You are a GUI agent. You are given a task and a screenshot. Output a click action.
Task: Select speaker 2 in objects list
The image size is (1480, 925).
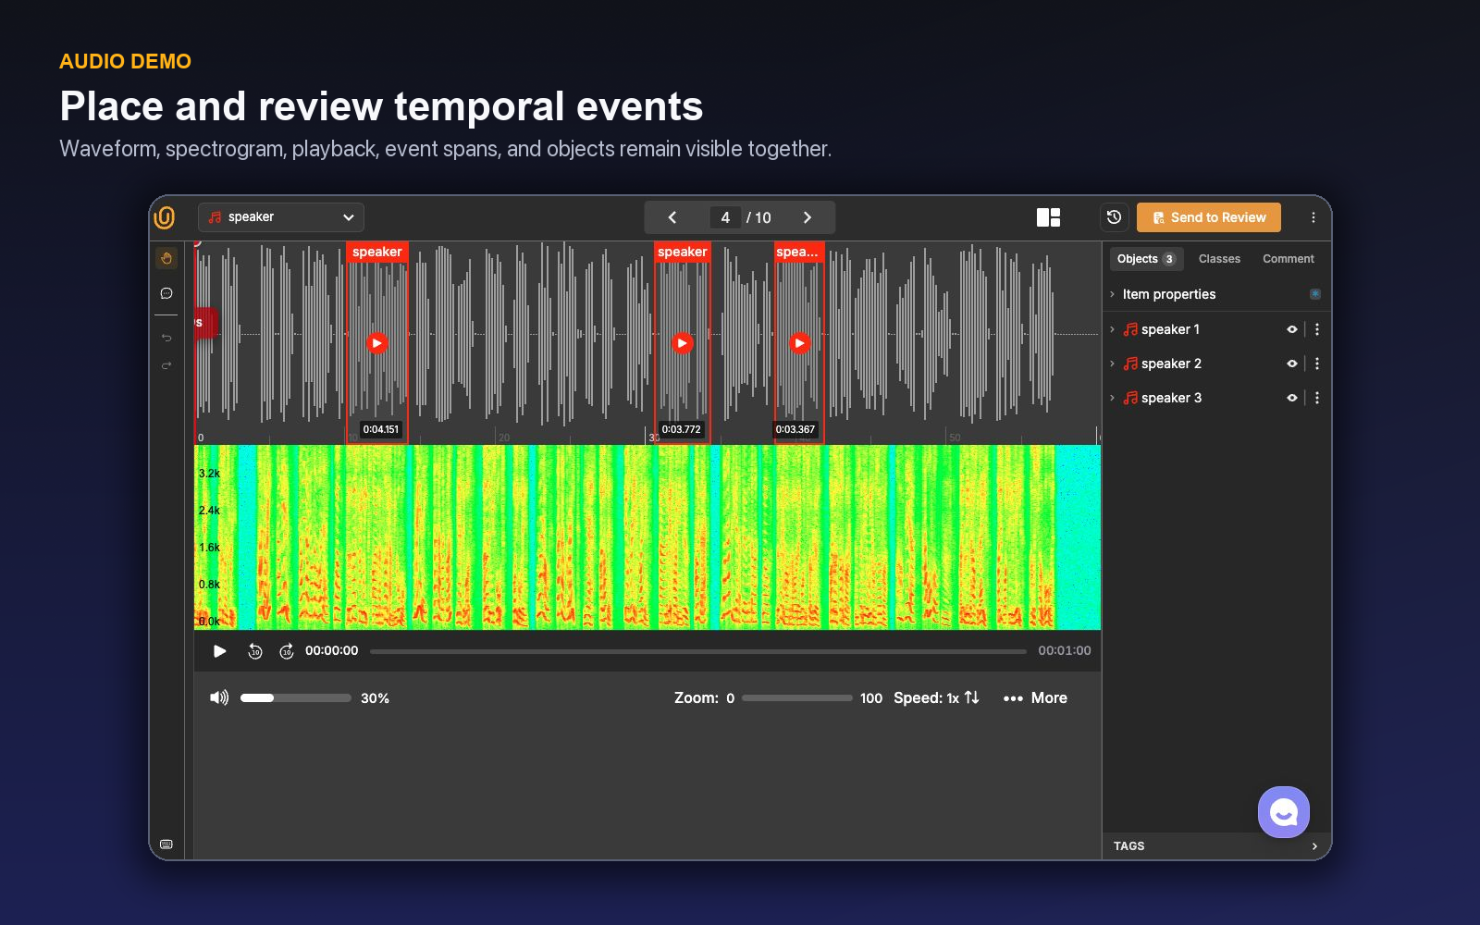tap(1171, 364)
